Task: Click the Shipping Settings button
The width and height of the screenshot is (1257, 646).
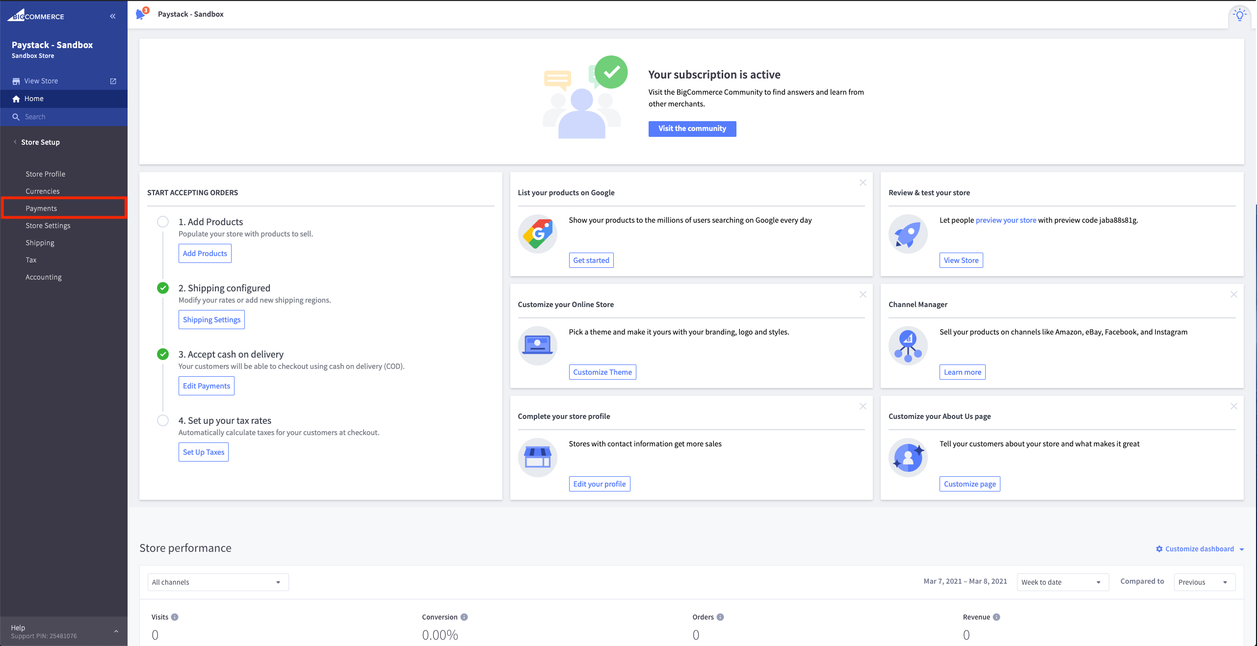Action: (x=212, y=320)
